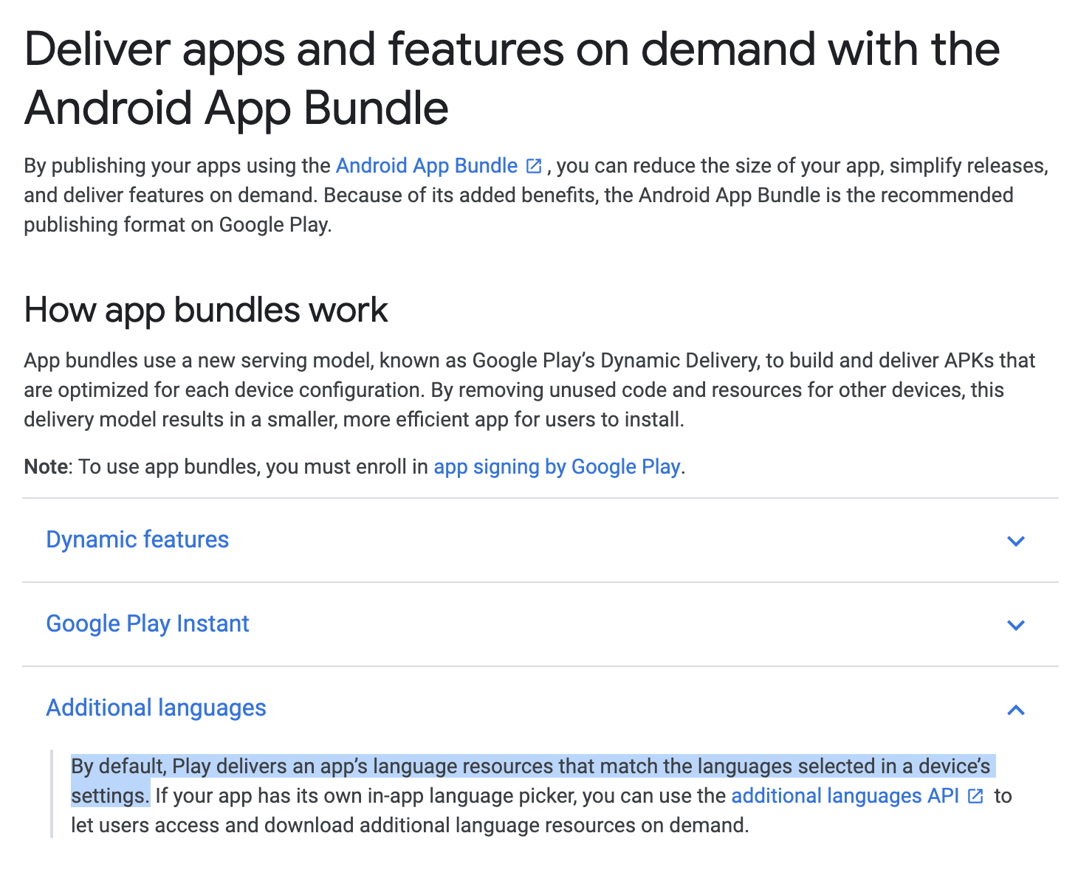Open the Google Play Instant section title
Image resolution: width=1078 pixels, height=878 pixels.
pyautogui.click(x=148, y=623)
